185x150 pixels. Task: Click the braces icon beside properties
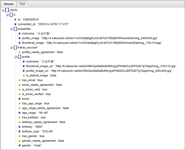pos(15,29)
